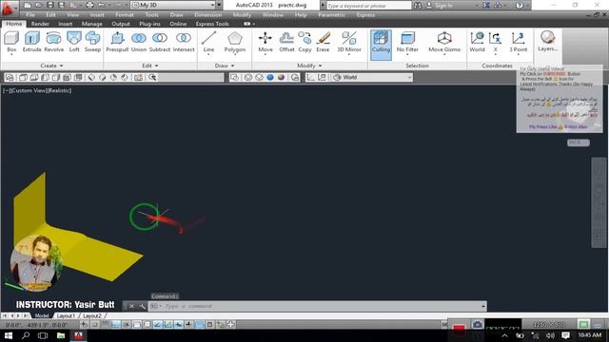Viewport: 609px width, 342px height.
Task: Switch to the Render ribbon tab
Action: pos(40,24)
